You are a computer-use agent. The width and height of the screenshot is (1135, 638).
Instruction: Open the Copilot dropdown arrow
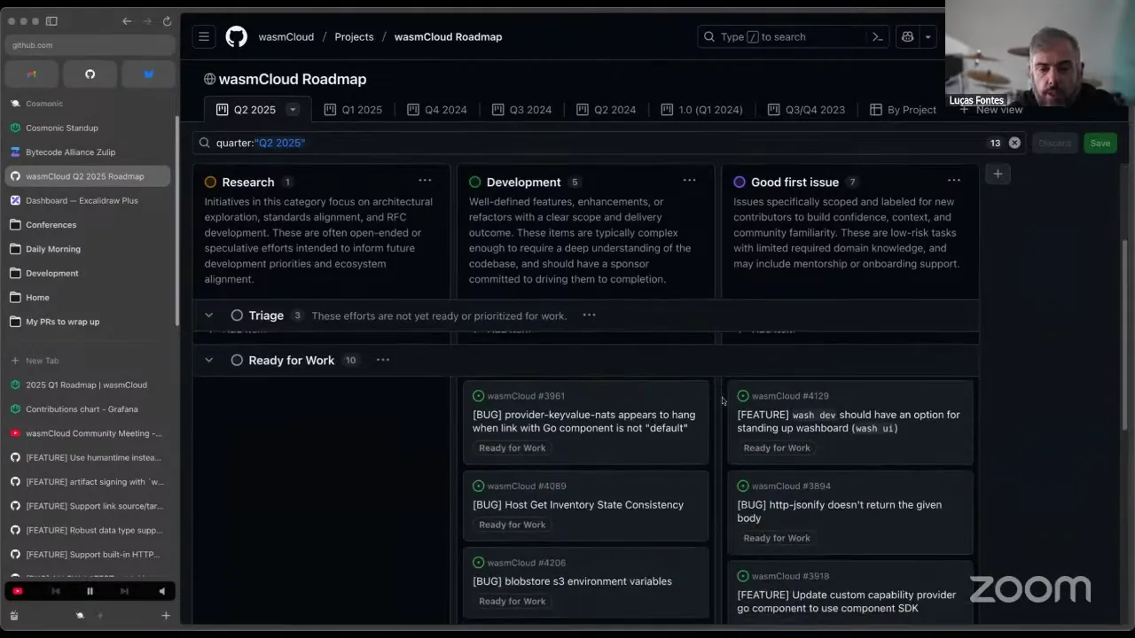pyautogui.click(x=928, y=37)
